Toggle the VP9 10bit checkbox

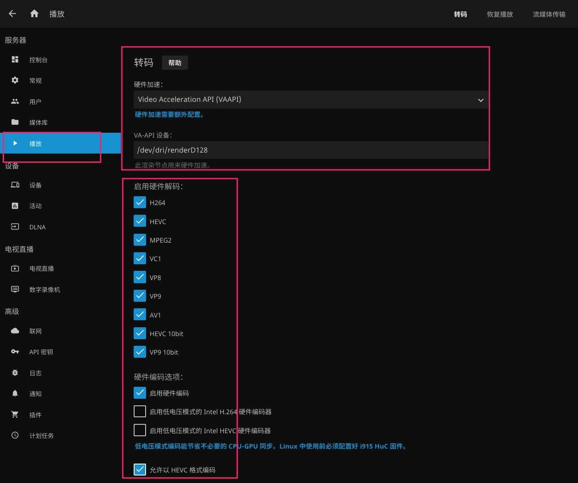click(x=140, y=352)
